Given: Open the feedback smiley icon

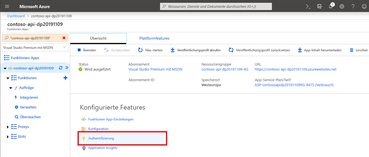Looking at the screenshot, I should pos(364,6).
